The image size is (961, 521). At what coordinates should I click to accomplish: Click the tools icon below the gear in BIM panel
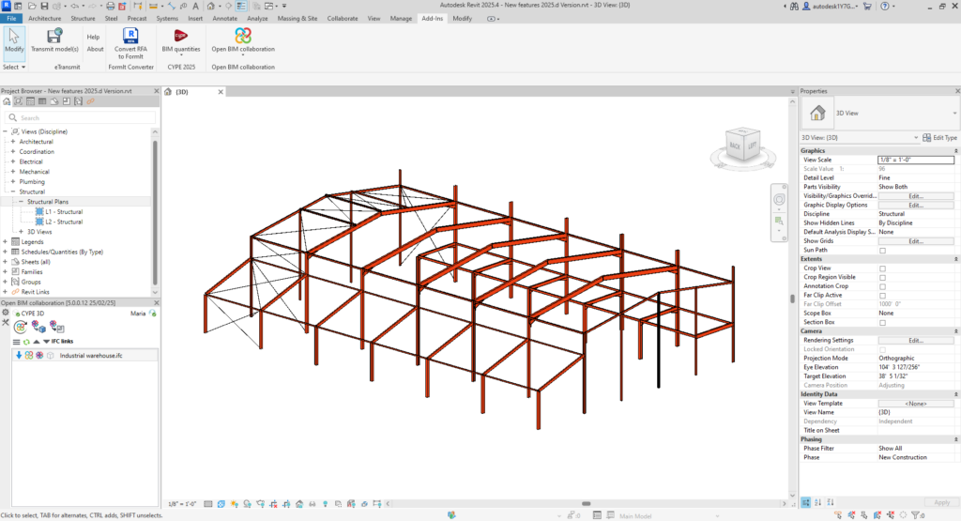pos(6,322)
